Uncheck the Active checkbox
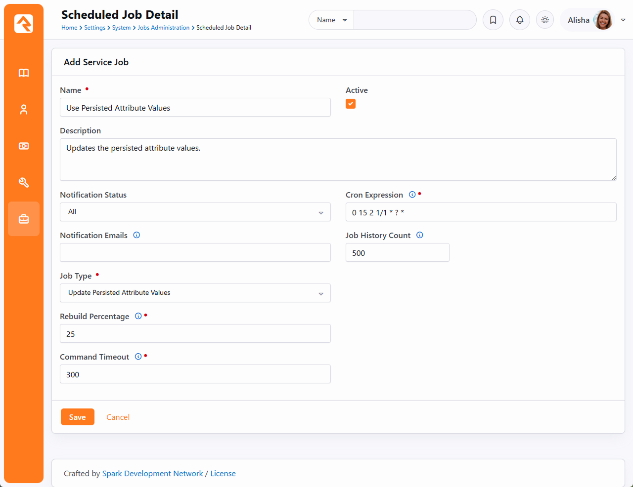This screenshot has width=633, height=487. [351, 104]
